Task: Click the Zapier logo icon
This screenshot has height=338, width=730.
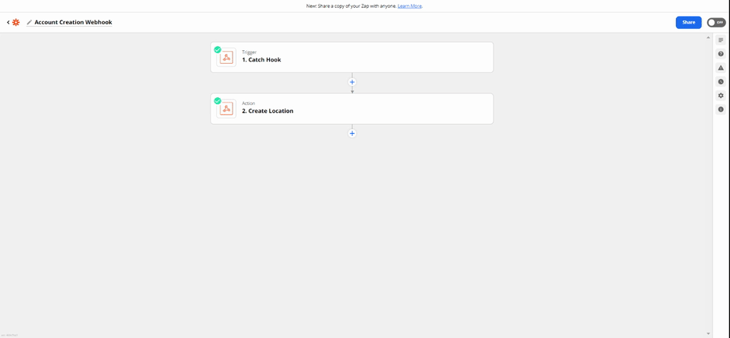Action: 16,22
